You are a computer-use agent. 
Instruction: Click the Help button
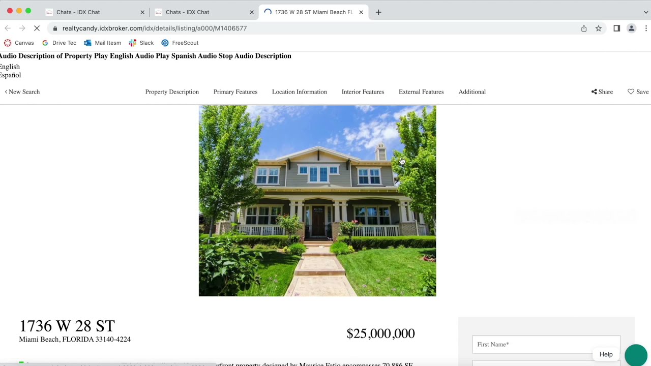606,354
